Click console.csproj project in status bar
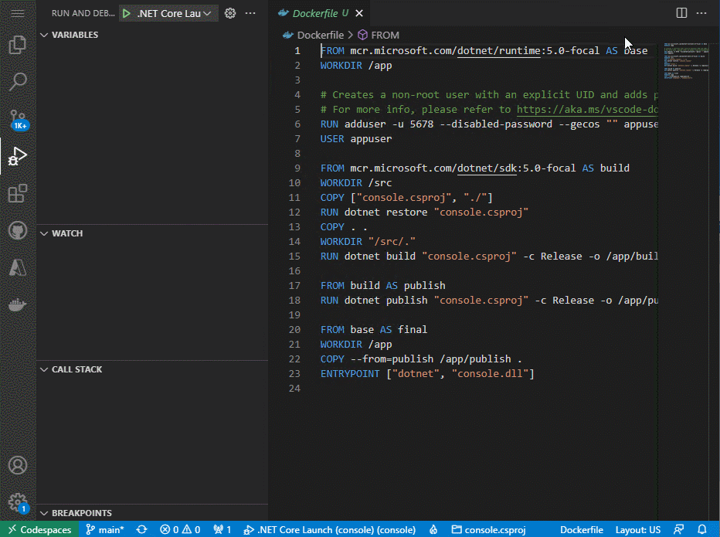The width and height of the screenshot is (720, 537). click(488, 529)
